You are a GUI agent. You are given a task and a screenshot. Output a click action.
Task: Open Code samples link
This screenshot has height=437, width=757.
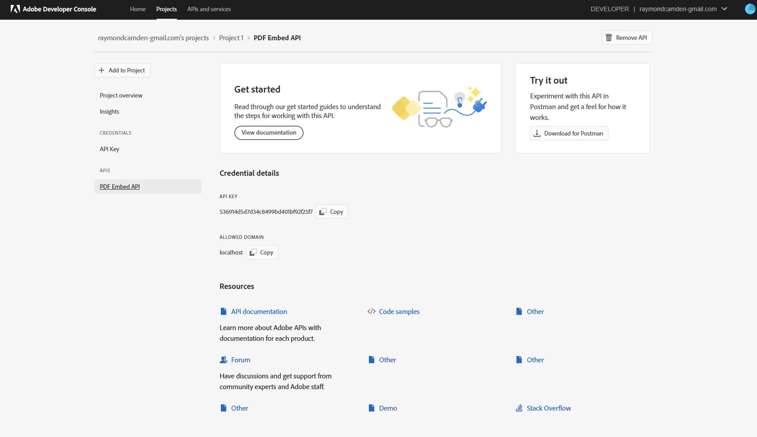(399, 311)
